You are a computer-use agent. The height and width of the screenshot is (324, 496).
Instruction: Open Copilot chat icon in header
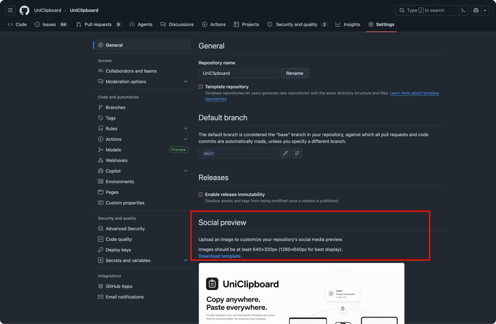tap(476, 10)
